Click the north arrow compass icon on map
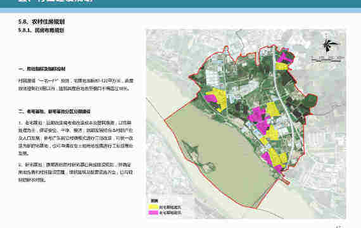The height and width of the screenshot is (228, 361). coord(329,46)
